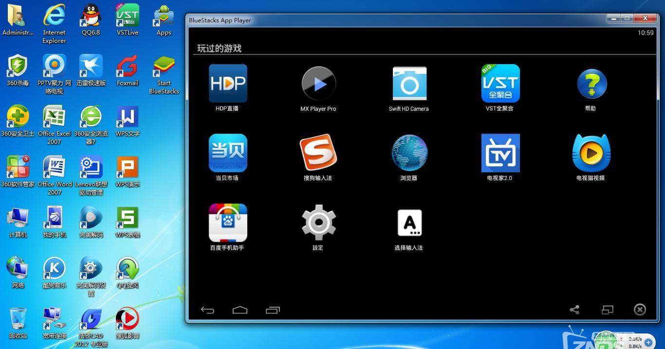Select PPTV聚力 网络电视 desktop icon
Viewport: 665px width, 349px height.
pos(54,74)
